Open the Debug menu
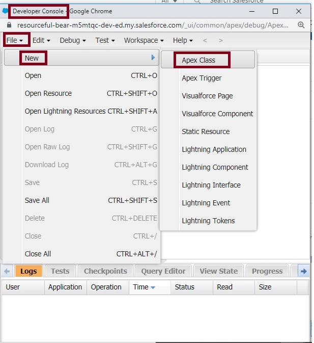This screenshot has height=343, width=314. pos(73,40)
